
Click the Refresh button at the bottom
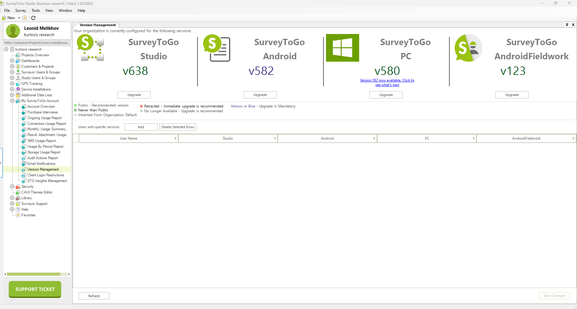[94, 296]
